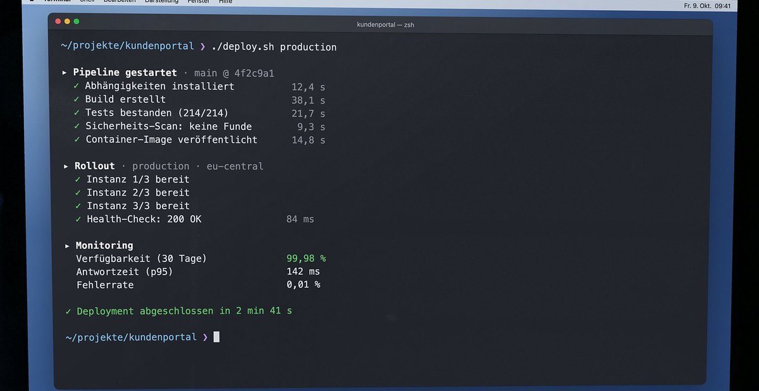Click 'Sicherheits-Scan: keine Funde' line
Viewport: 759px width, 391px height.
pyautogui.click(x=169, y=126)
